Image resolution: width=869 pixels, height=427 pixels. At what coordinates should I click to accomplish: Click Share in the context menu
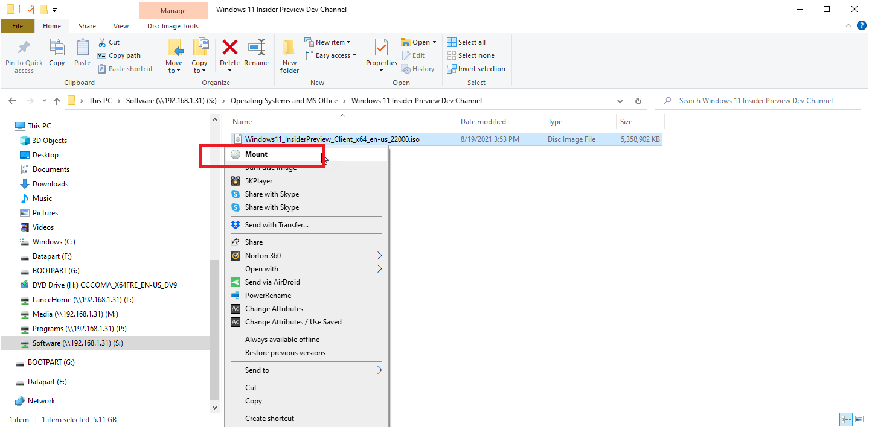tap(306, 242)
